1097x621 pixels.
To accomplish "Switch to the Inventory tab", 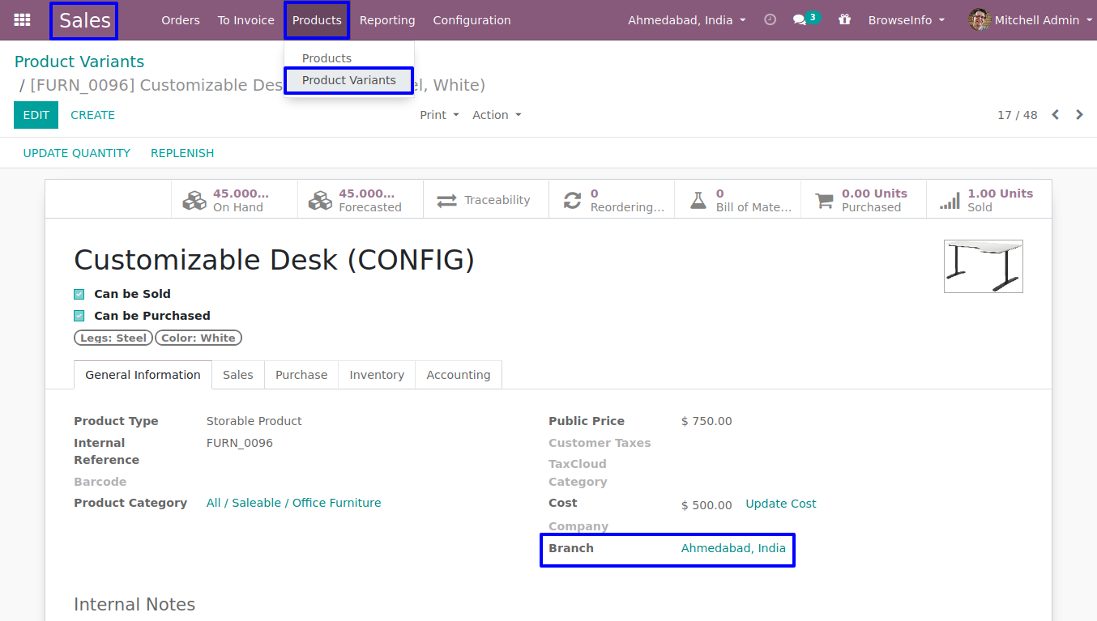I will click(x=377, y=375).
